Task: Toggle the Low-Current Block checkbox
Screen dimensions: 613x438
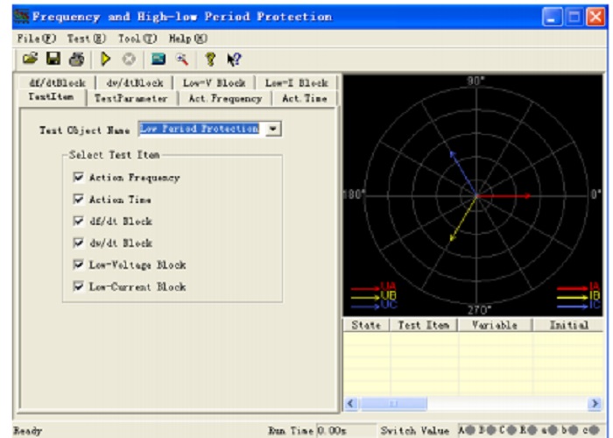Action: pyautogui.click(x=78, y=286)
